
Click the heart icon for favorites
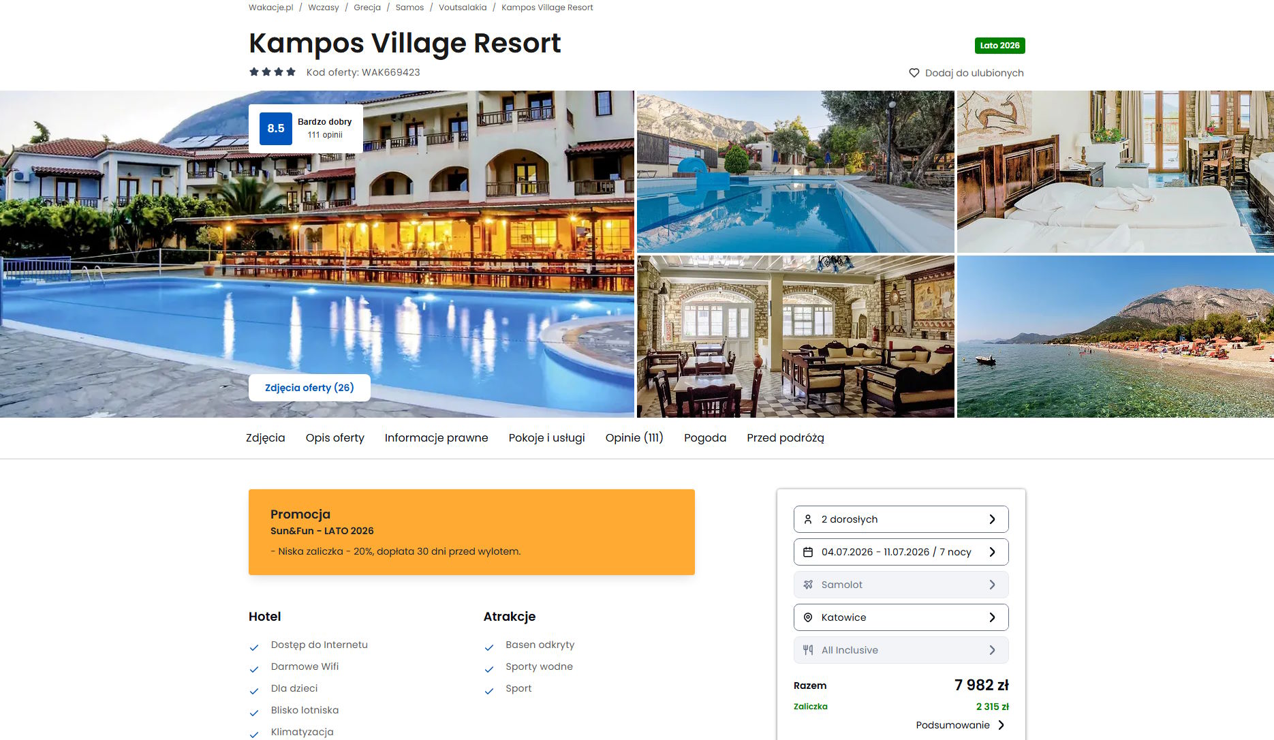[914, 73]
